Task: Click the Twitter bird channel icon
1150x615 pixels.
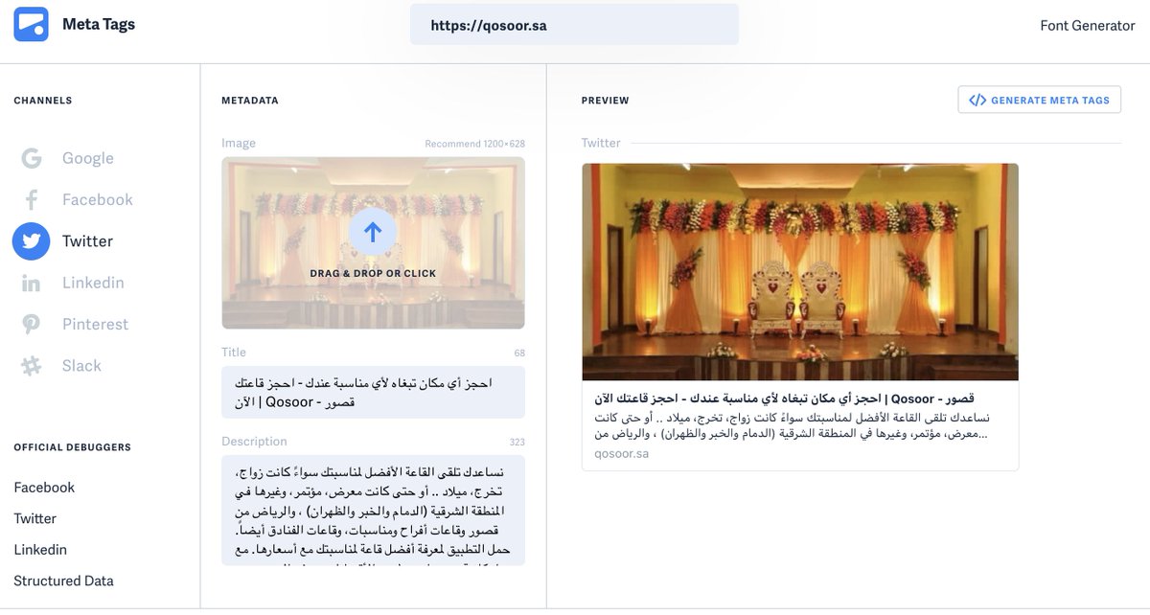Action: [x=31, y=241]
